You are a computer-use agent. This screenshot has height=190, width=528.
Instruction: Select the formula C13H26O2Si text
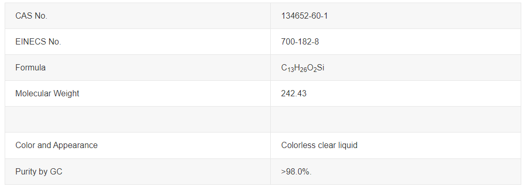coord(302,68)
